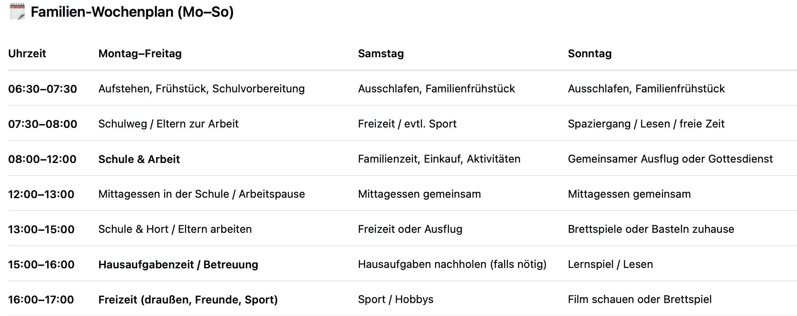The width and height of the screenshot is (797, 316).
Task: Click Brettspiele oder Basteln zuhause cell
Action: (x=651, y=229)
